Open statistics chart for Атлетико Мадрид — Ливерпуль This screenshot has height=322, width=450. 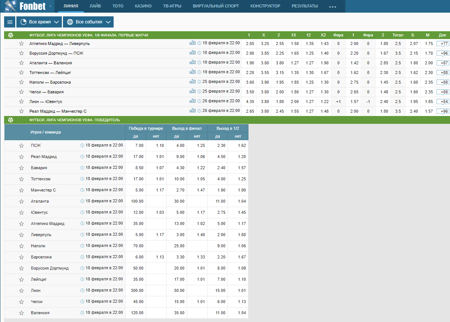pyautogui.click(x=193, y=43)
